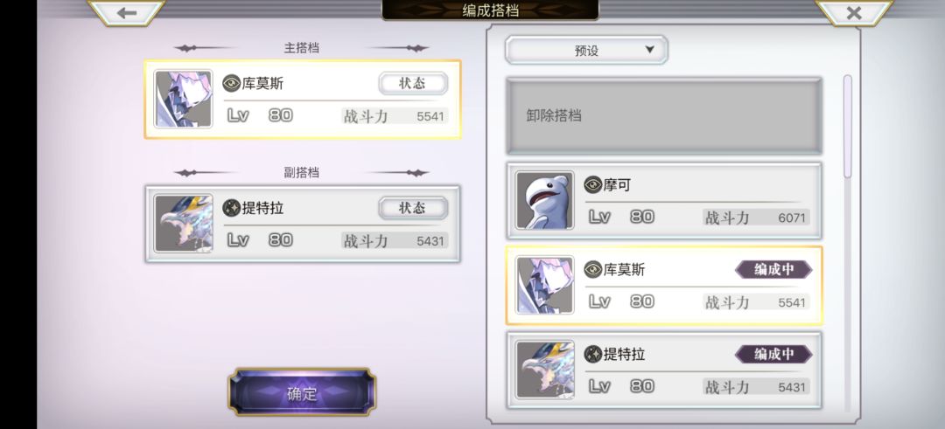This screenshot has height=429, width=945.
Task: Click the star icon in the 副搭档 card
Action: pyautogui.click(x=231, y=208)
